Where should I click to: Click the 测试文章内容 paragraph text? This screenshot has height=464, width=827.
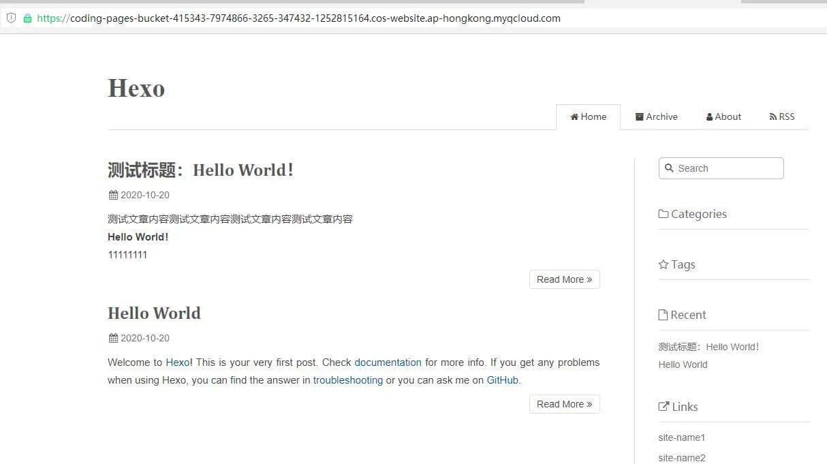(x=230, y=219)
